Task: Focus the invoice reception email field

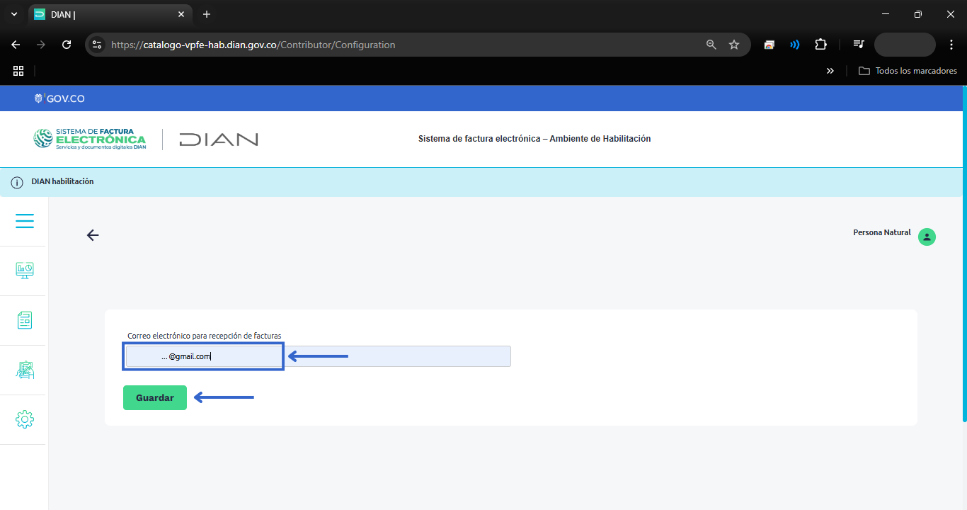Action: click(x=317, y=356)
